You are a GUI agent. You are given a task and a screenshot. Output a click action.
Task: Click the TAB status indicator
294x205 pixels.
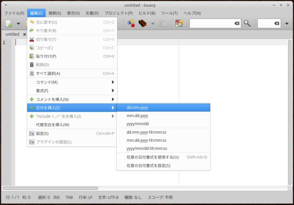click(x=69, y=197)
